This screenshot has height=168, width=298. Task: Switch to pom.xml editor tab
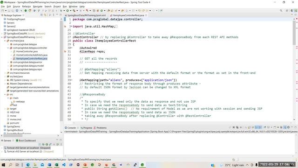click(x=85, y=15)
